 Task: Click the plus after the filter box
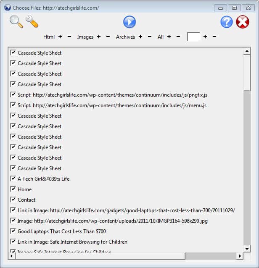[205, 37]
